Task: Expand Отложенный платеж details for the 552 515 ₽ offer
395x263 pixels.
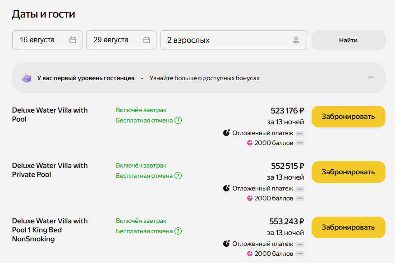Action: click(300, 189)
